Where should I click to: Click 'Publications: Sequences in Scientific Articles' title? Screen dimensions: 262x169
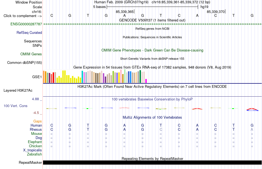pyautogui.click(x=152, y=37)
